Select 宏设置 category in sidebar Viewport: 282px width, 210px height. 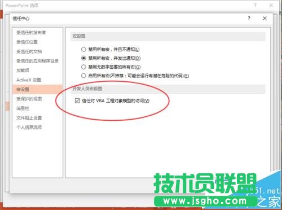(x=37, y=89)
